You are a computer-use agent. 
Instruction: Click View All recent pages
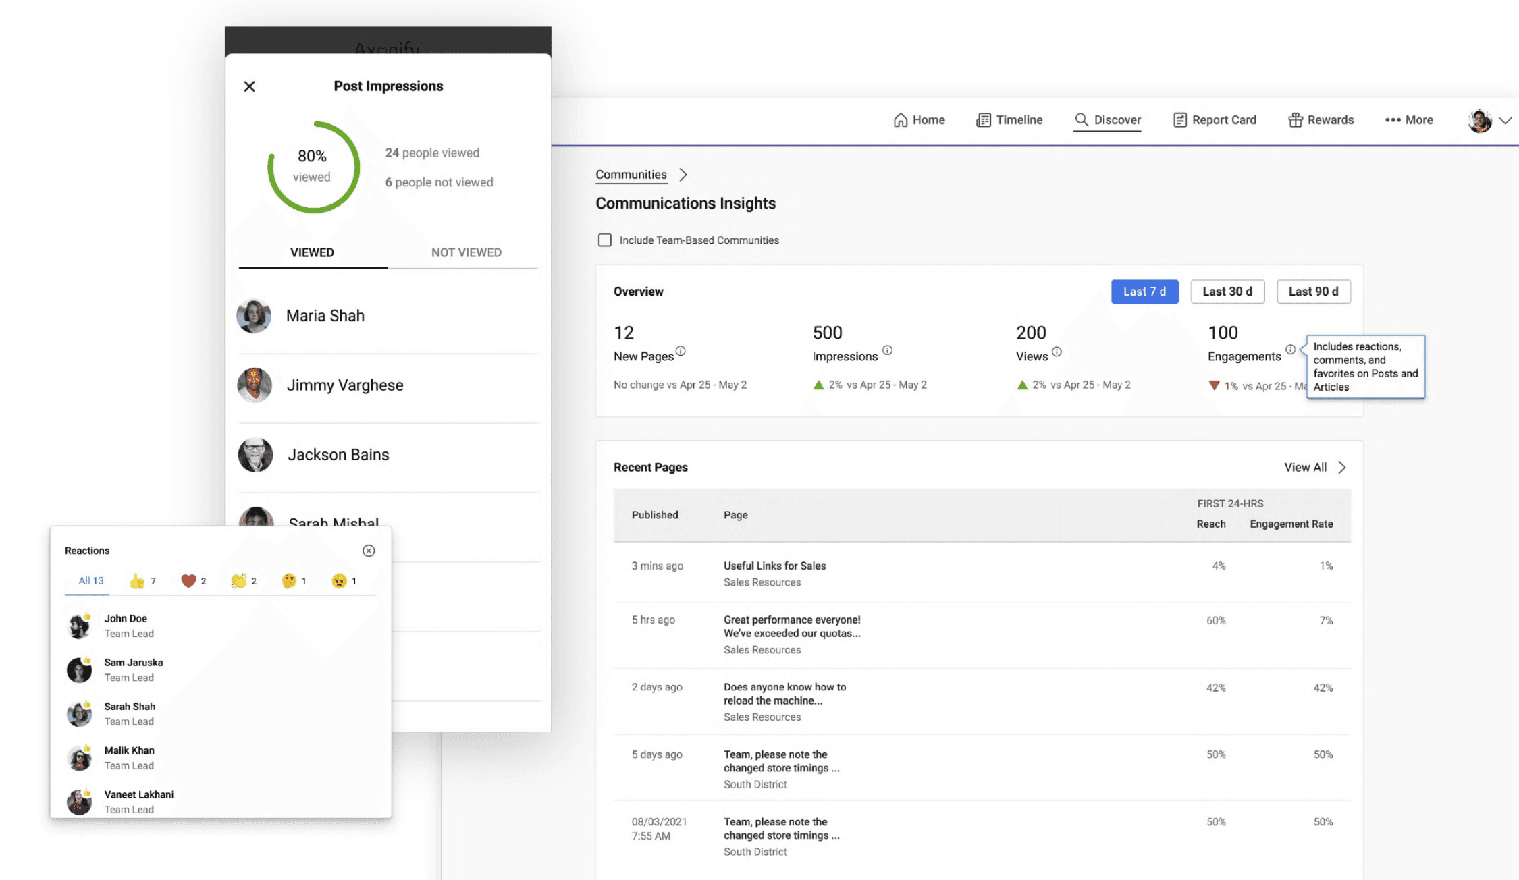(1305, 468)
